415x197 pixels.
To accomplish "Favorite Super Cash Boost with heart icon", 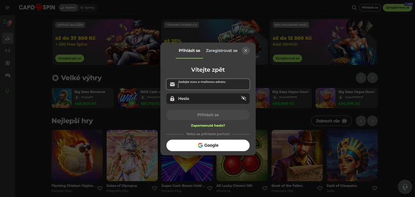I will (210, 188).
